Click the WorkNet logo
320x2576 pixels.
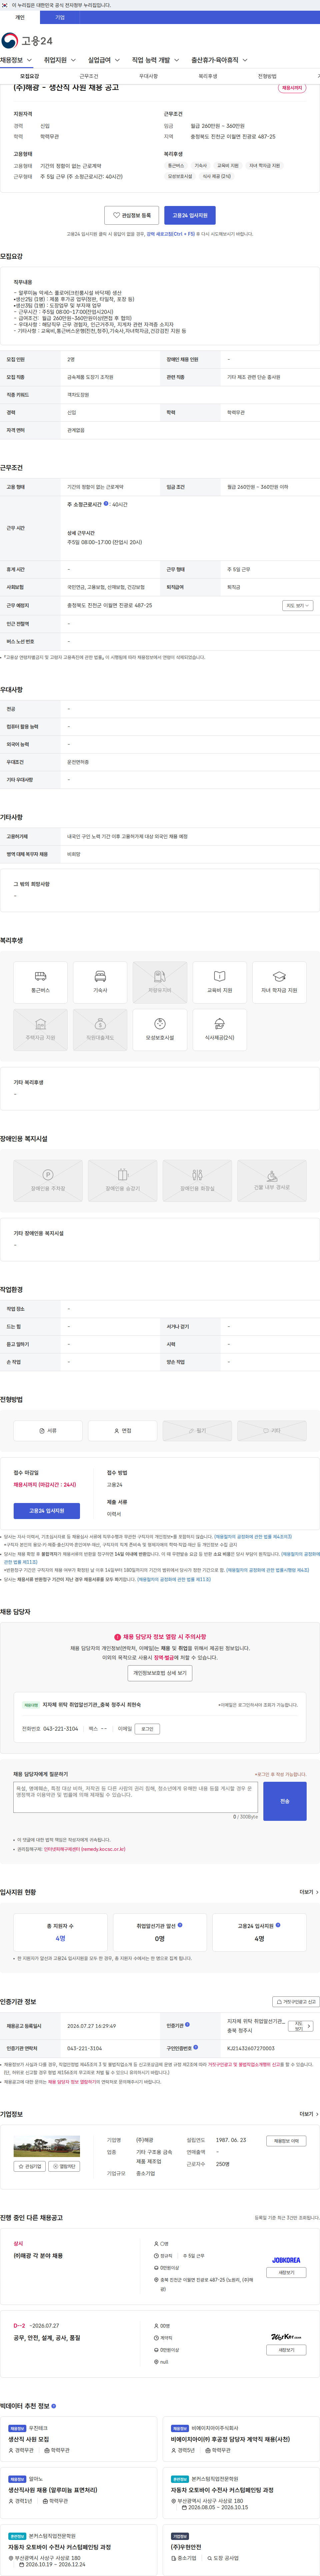click(286, 2337)
